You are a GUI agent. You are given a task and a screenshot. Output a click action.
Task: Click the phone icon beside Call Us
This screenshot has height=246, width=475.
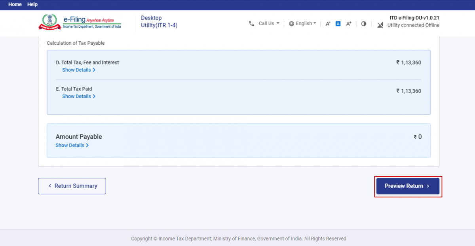point(252,23)
